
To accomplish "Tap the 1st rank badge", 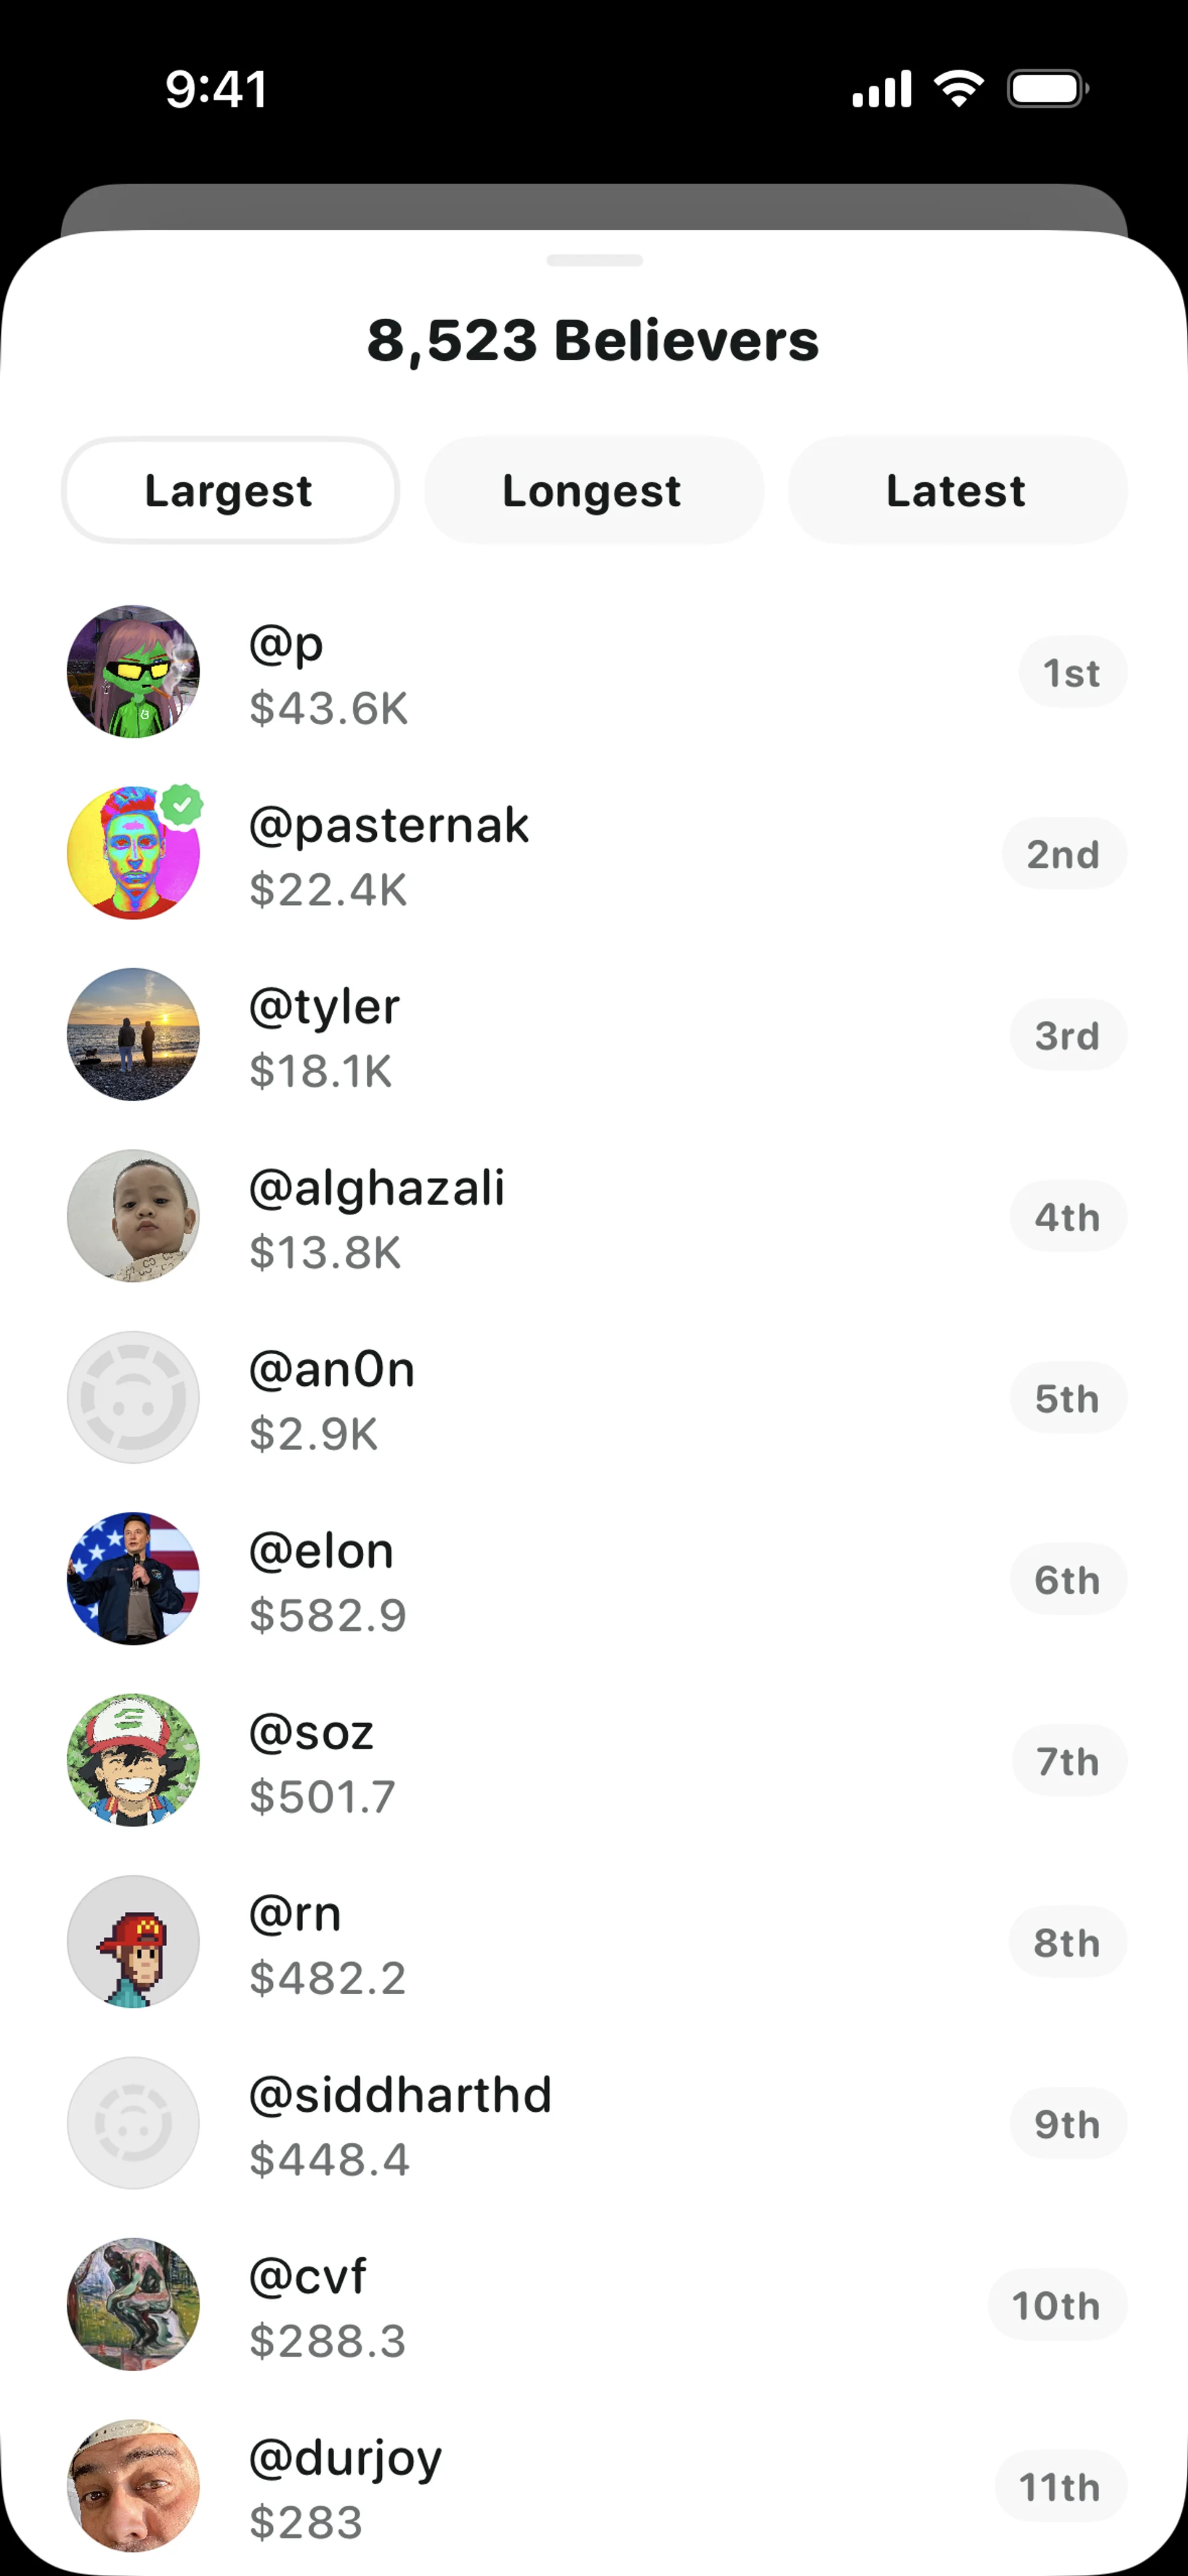I will pyautogui.click(x=1072, y=673).
